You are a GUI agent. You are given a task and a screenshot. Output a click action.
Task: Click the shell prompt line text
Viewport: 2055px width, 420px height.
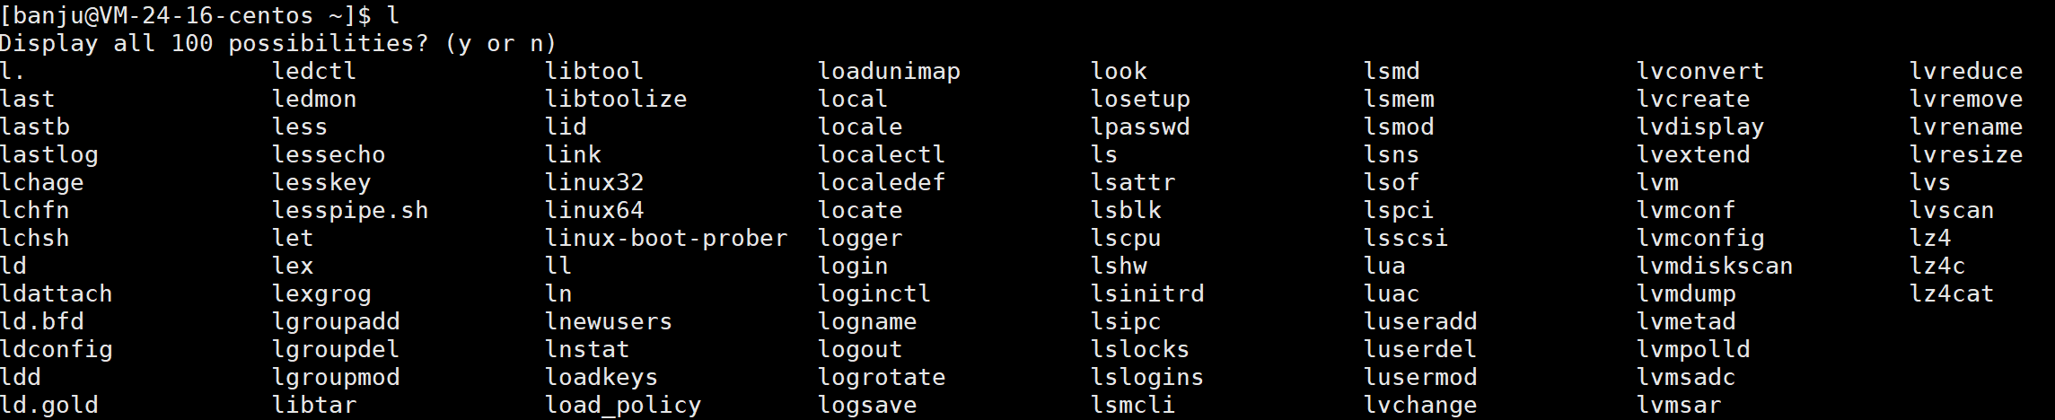(200, 15)
